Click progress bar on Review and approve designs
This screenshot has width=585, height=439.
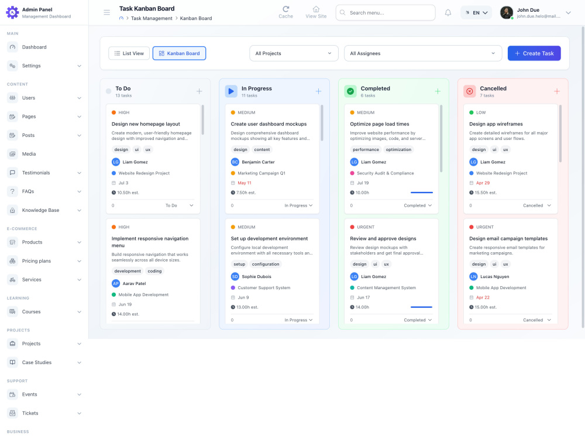(422, 307)
